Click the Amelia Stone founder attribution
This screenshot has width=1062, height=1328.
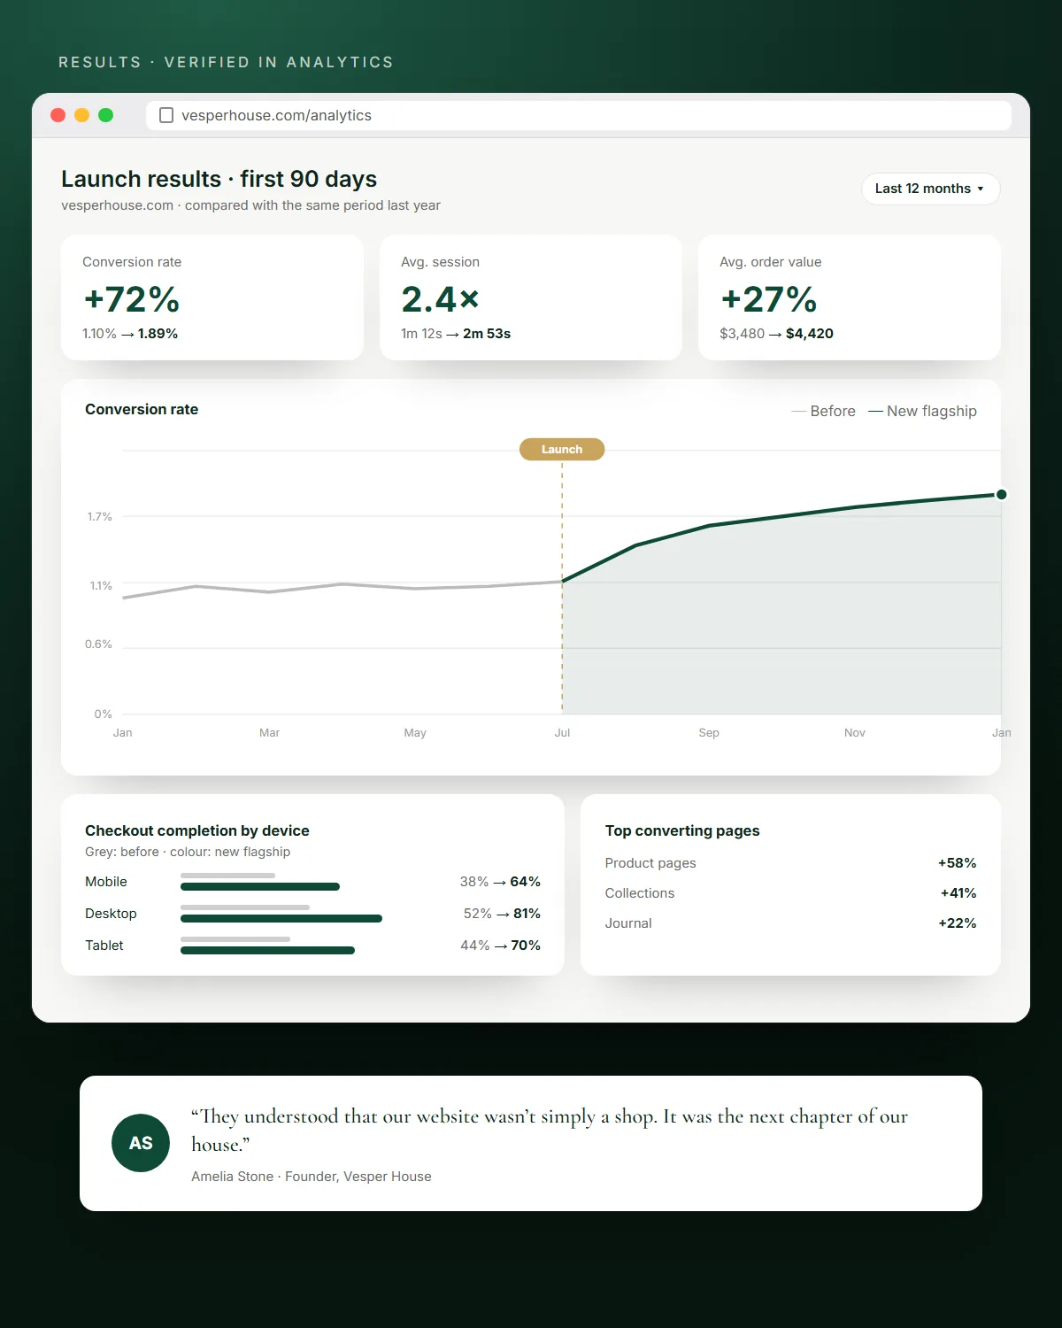312,1177
